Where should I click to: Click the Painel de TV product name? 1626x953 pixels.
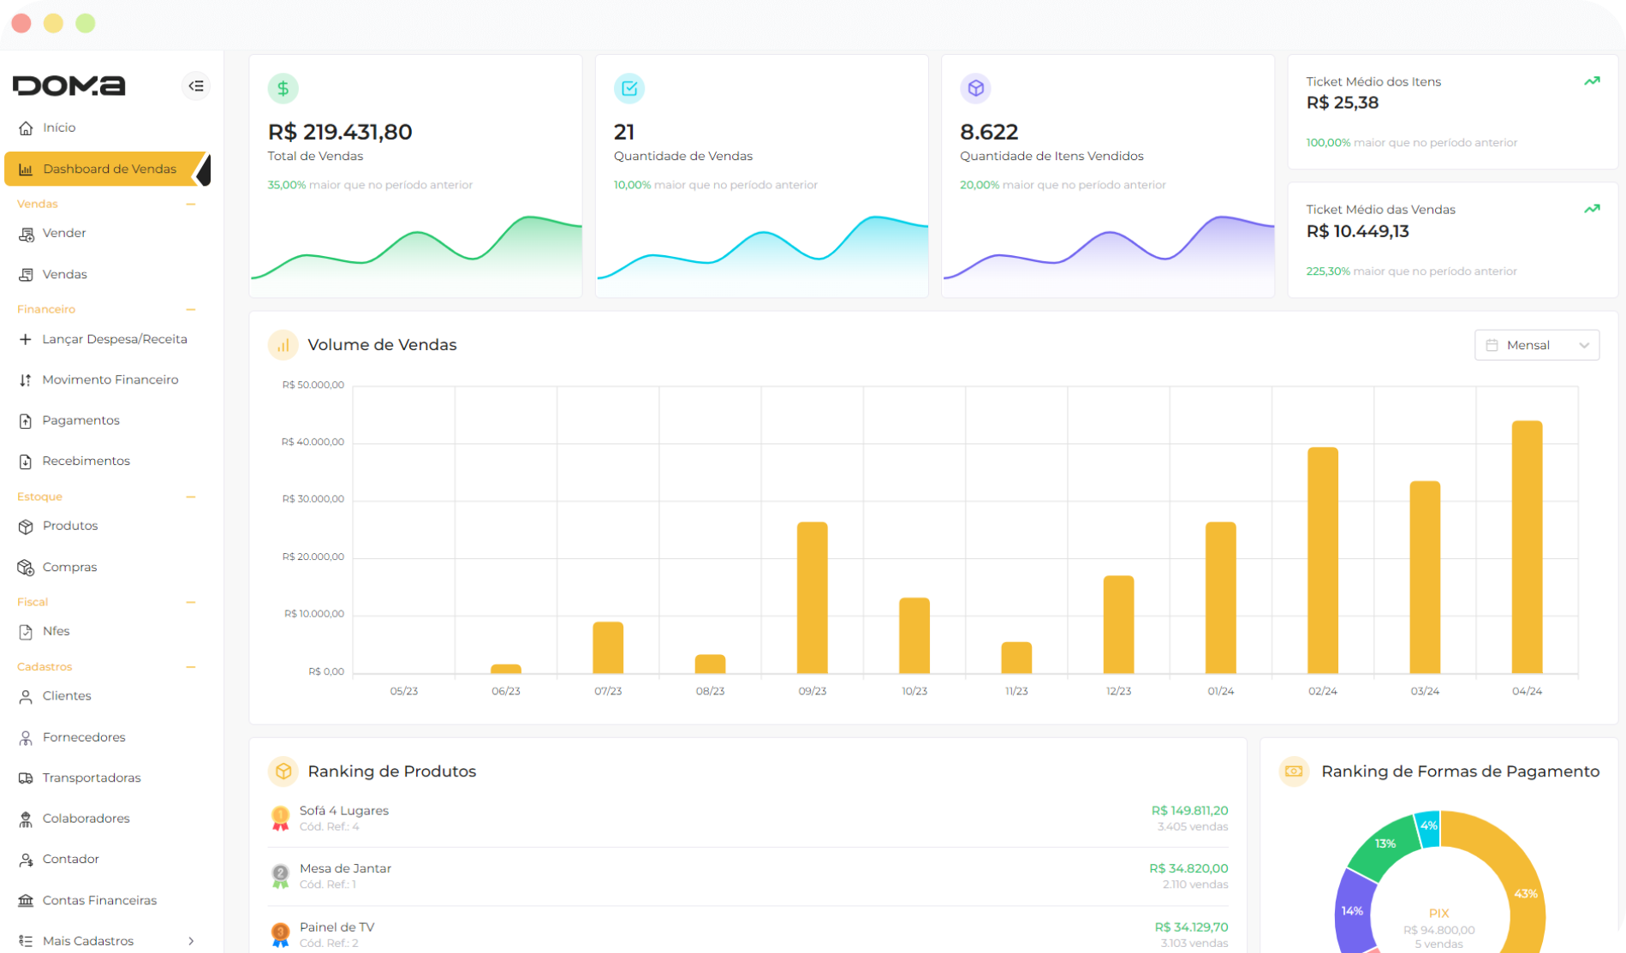point(337,927)
